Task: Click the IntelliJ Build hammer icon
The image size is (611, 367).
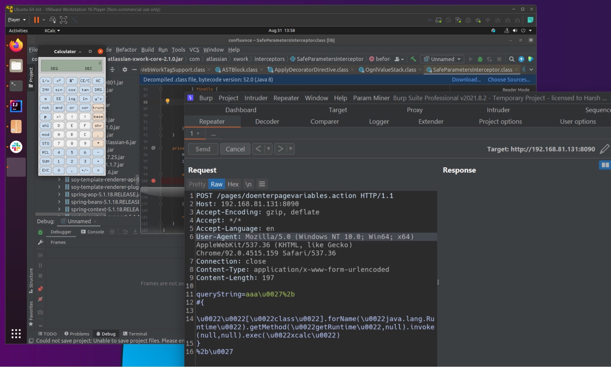Action: point(413,59)
